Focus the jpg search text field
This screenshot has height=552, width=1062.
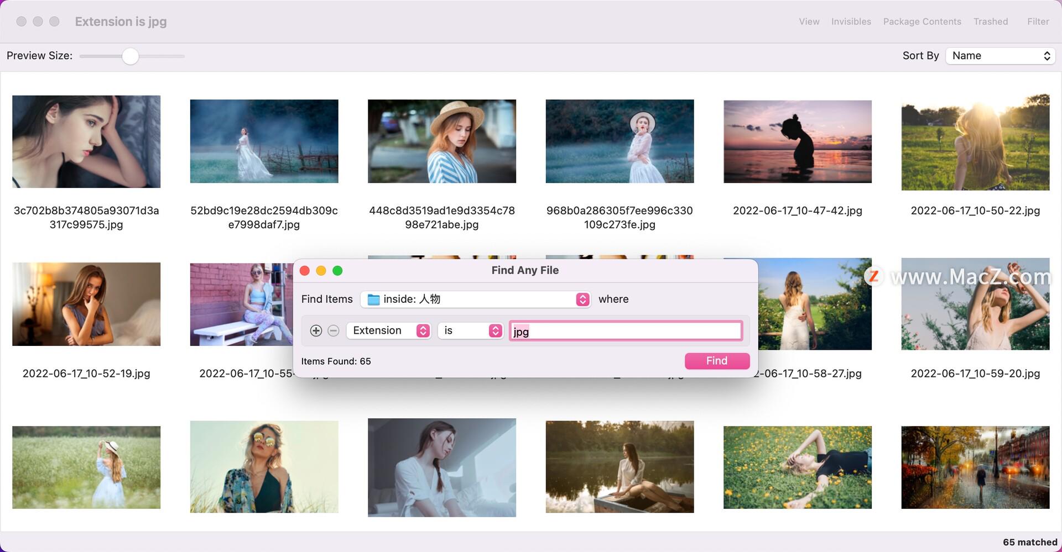pos(626,331)
